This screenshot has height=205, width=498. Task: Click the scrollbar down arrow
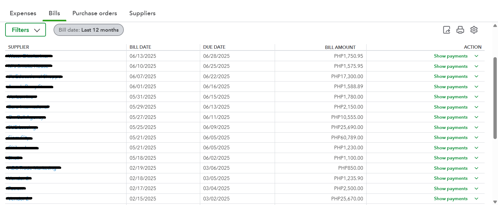tap(495, 202)
